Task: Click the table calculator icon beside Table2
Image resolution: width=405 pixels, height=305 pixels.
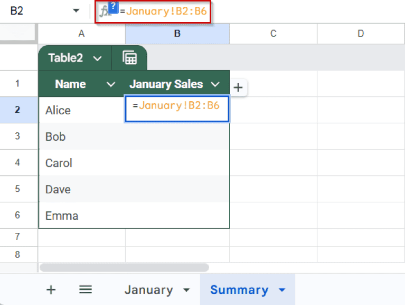Action: pyautogui.click(x=129, y=58)
